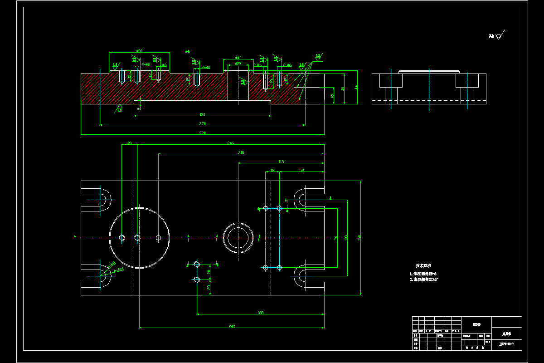The height and width of the screenshot is (363, 544).
Task: Click the 22 height dimension text
Action: point(332,96)
